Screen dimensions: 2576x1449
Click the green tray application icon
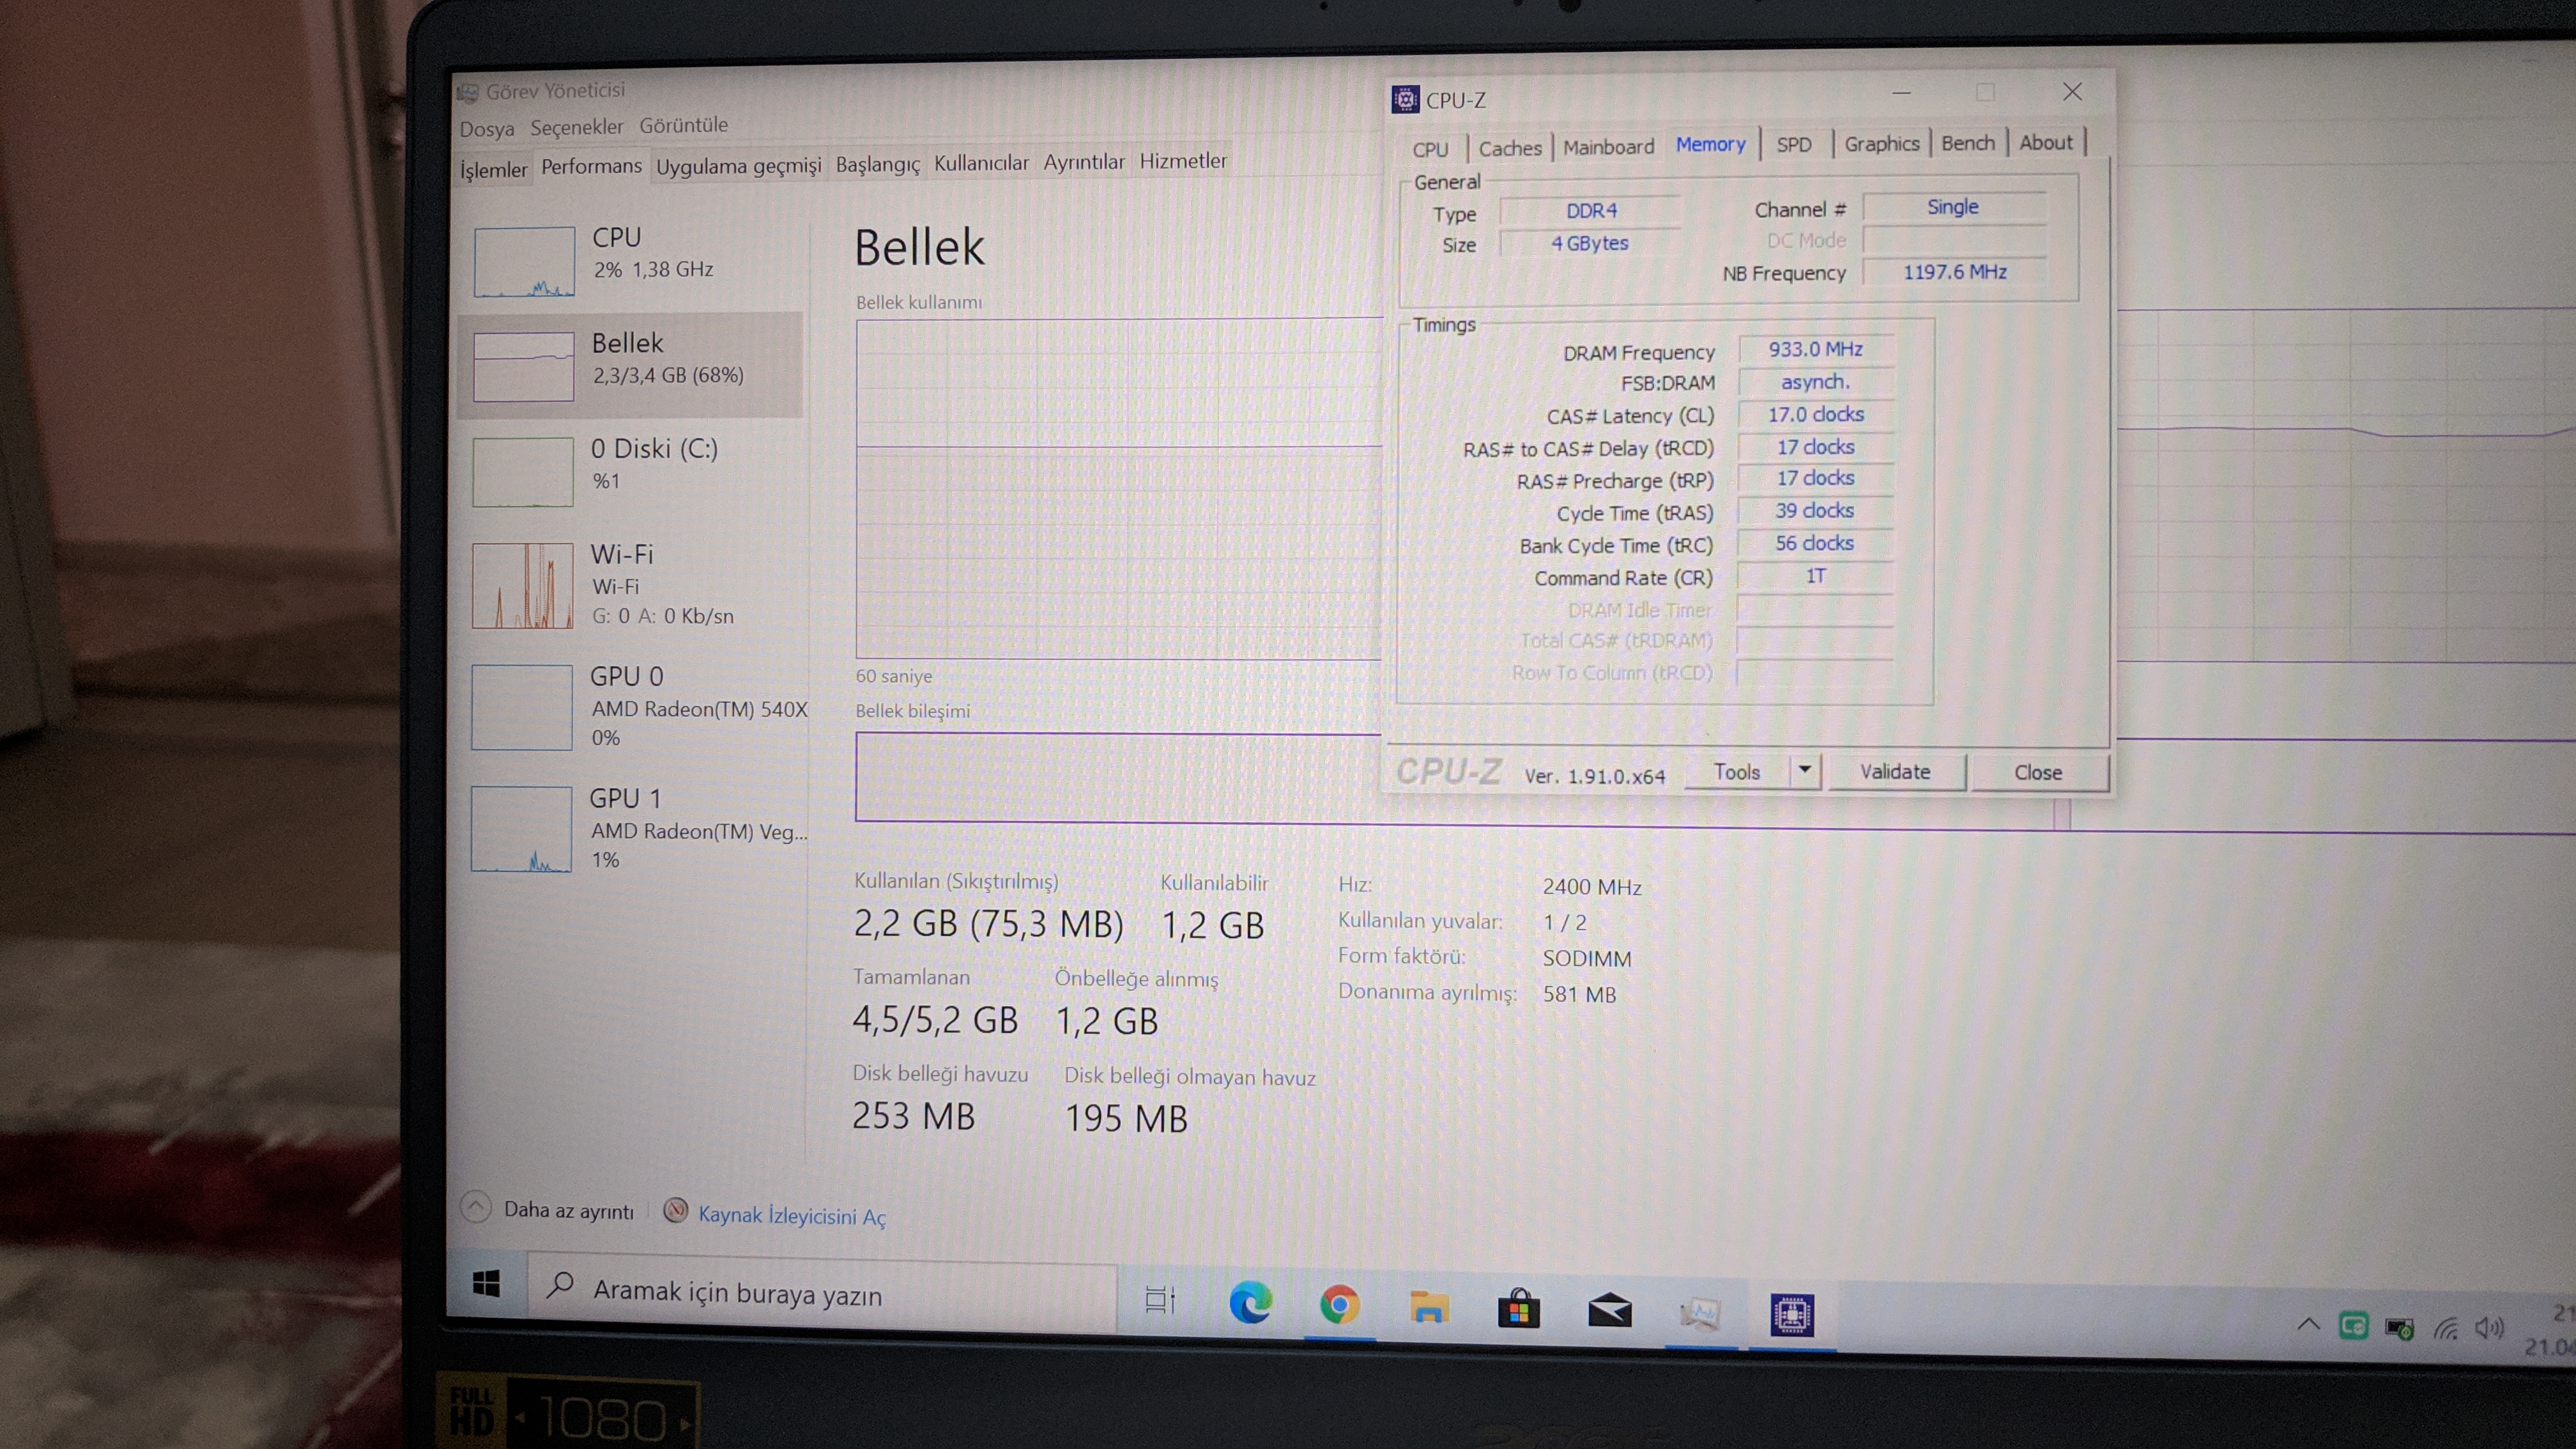tap(2353, 1326)
